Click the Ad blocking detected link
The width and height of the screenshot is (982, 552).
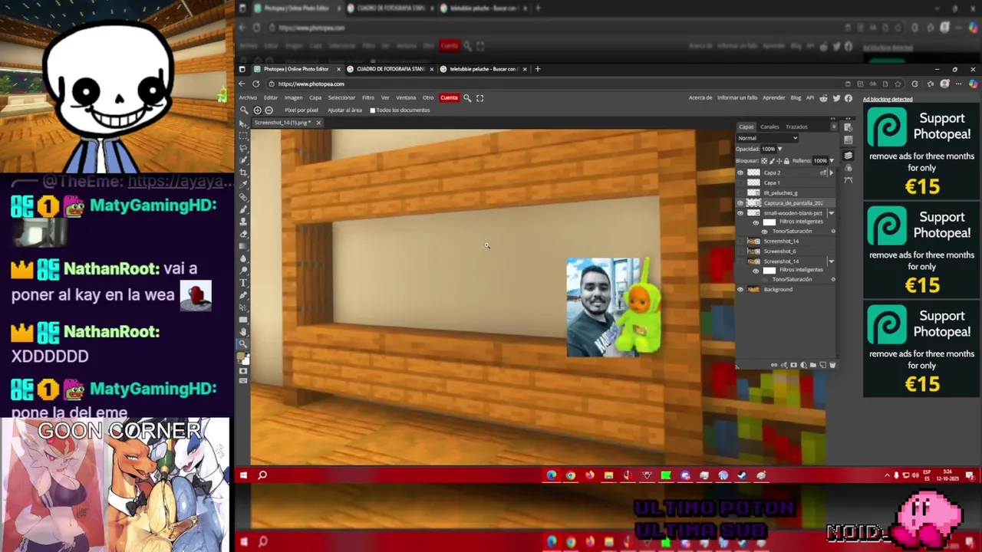coord(888,100)
